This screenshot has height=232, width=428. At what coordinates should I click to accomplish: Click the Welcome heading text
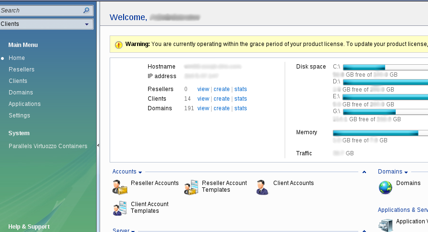[x=128, y=17]
